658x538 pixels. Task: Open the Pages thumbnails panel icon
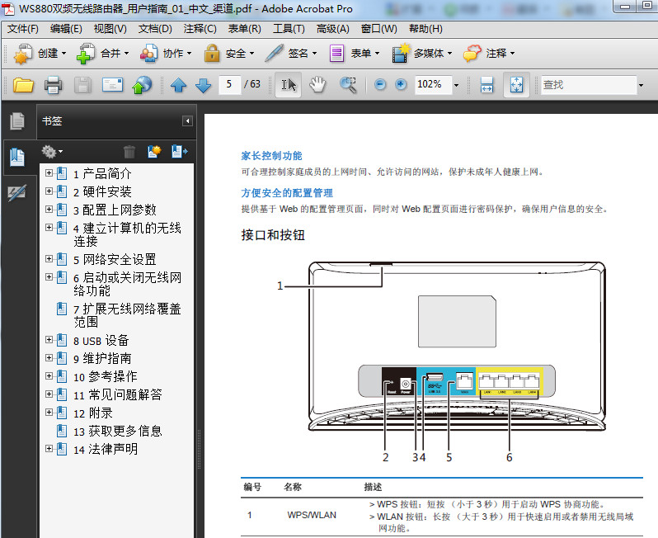[17, 121]
